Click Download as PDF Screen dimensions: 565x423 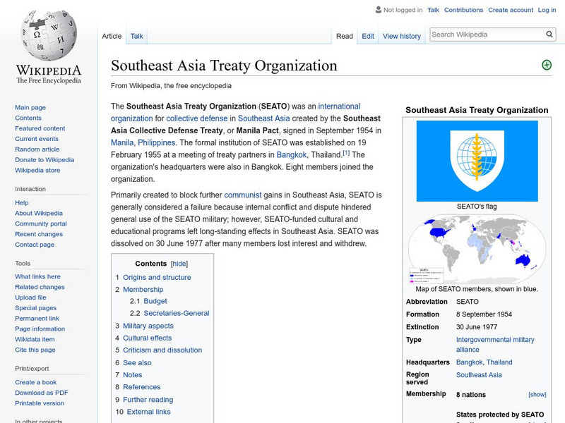point(42,393)
